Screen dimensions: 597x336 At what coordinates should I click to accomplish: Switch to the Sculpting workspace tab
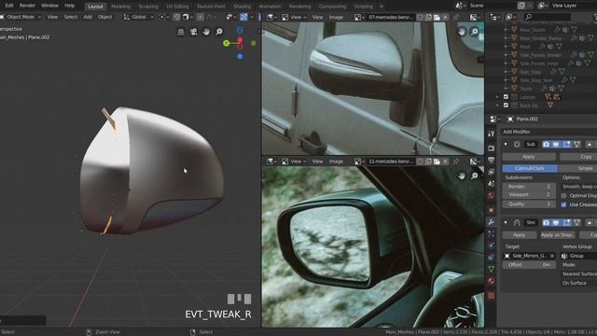(x=148, y=7)
